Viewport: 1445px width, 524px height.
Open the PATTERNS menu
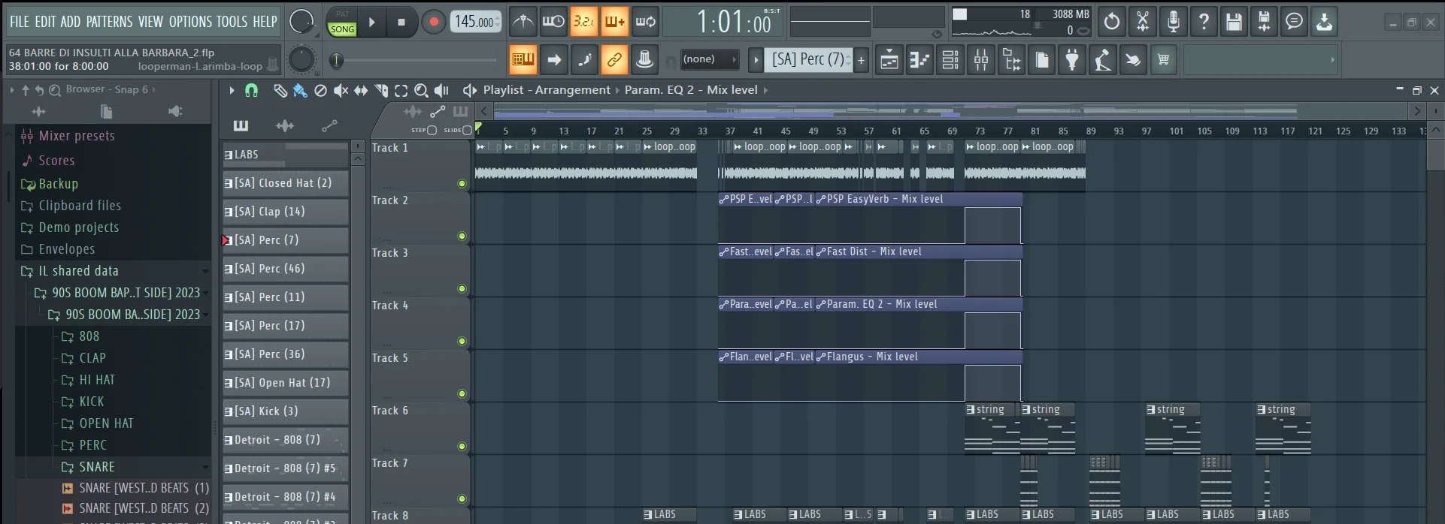pyautogui.click(x=109, y=22)
